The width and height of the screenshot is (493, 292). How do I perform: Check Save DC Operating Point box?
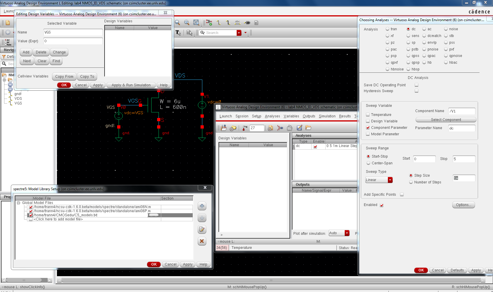[x=416, y=85]
